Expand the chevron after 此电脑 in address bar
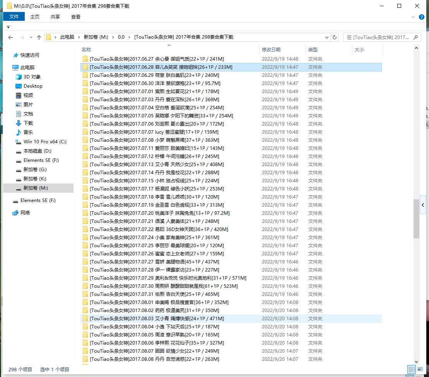The height and width of the screenshot is (377, 429). coord(79,37)
